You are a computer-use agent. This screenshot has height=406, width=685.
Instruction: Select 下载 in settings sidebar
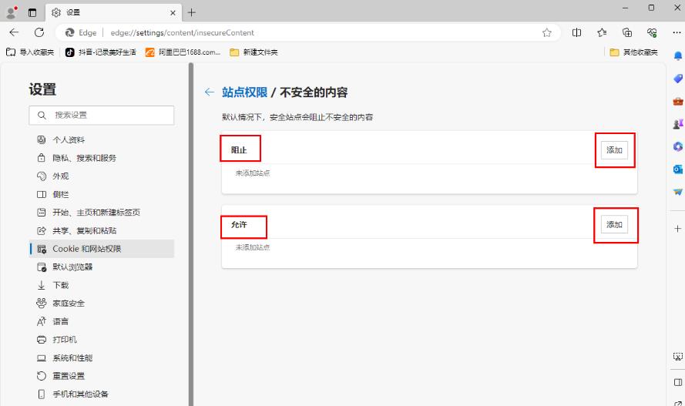point(102,285)
